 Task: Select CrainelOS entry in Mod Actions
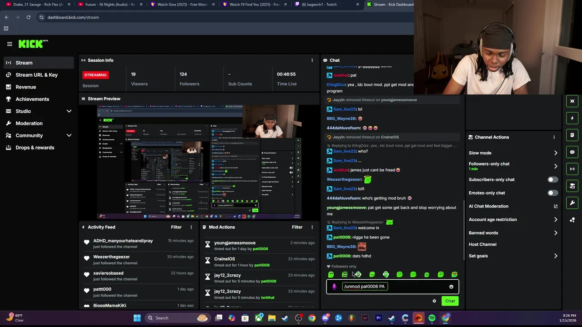click(260, 262)
